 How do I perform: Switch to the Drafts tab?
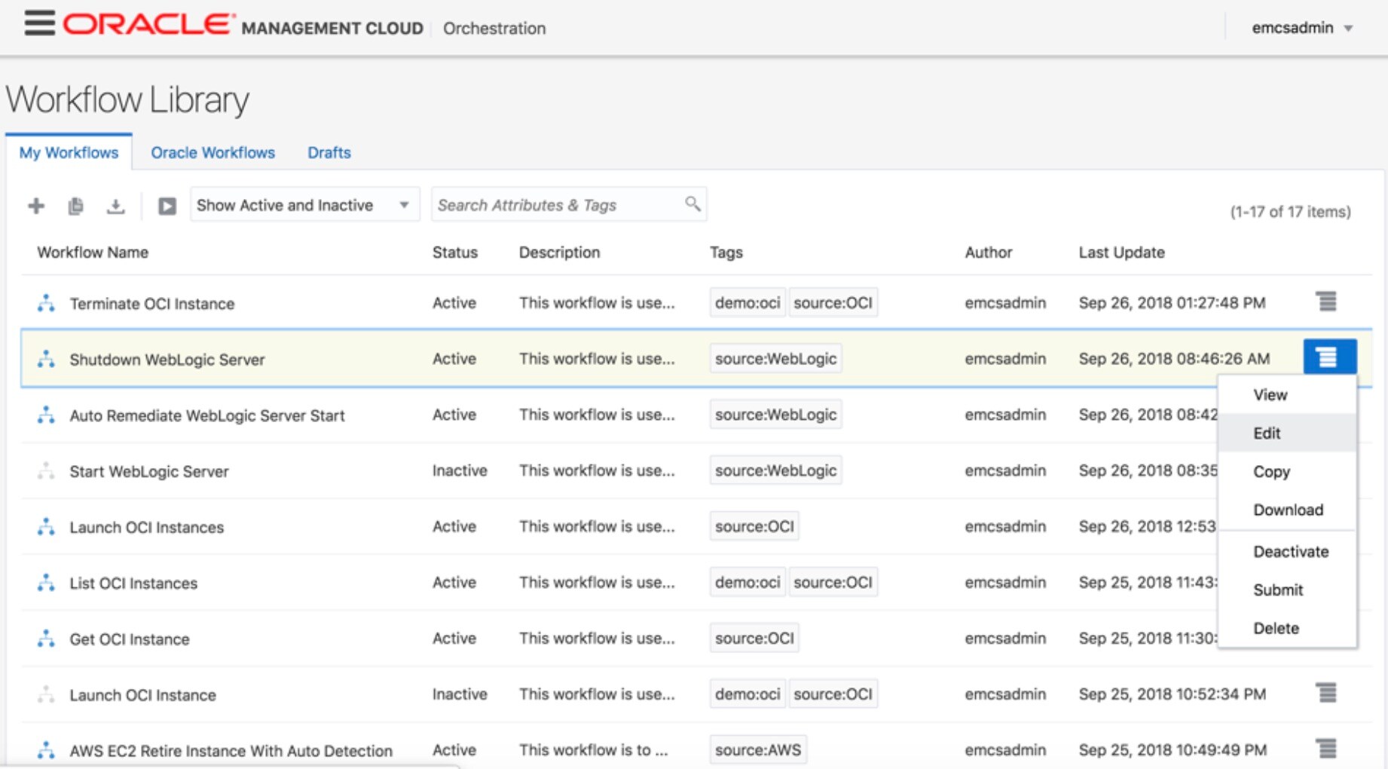pos(329,152)
